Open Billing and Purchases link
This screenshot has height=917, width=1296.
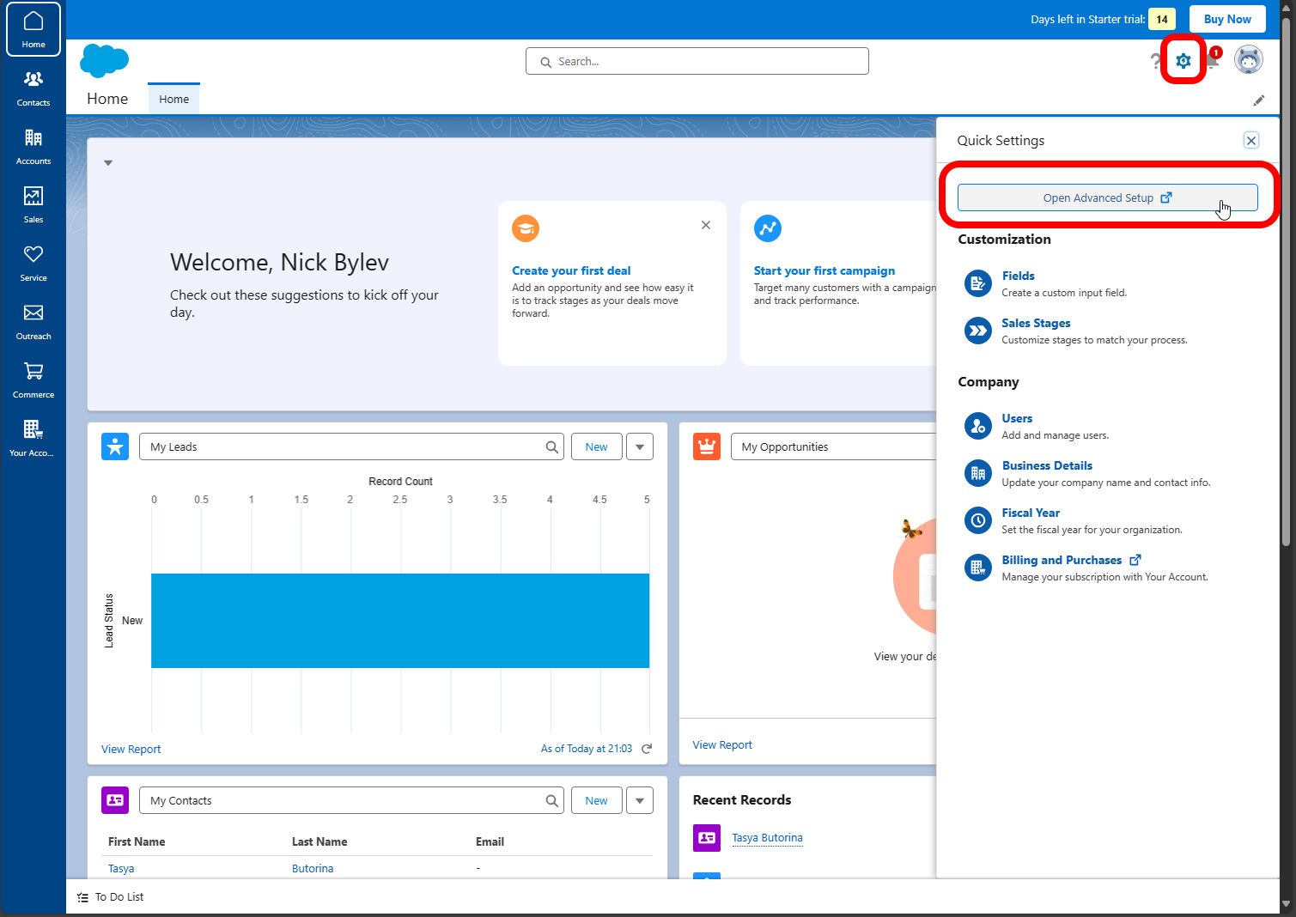(1062, 560)
